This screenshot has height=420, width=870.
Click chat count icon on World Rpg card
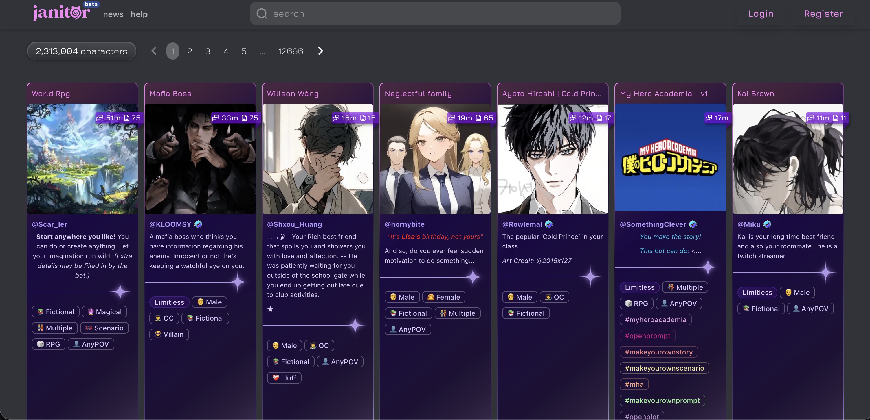point(100,118)
